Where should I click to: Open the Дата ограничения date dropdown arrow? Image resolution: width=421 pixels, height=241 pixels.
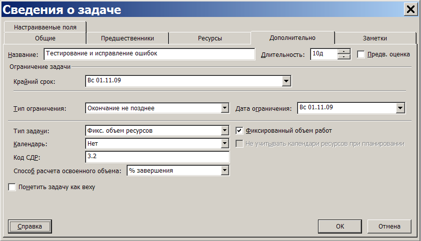(400, 108)
